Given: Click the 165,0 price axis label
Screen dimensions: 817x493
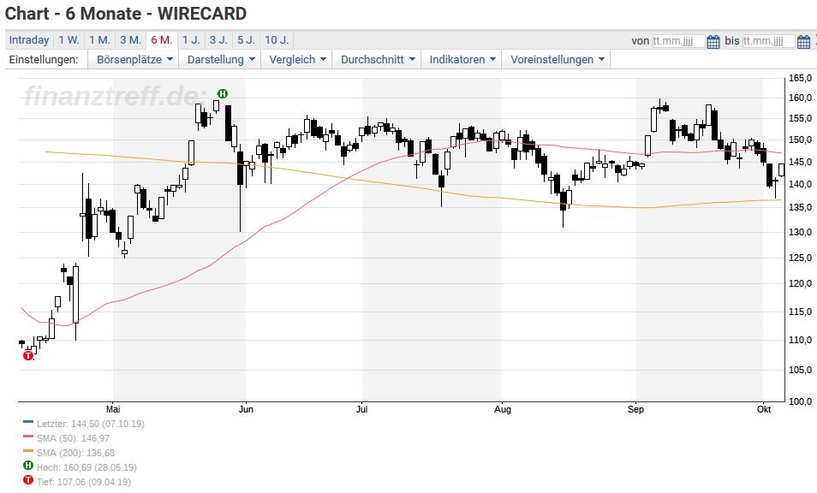Looking at the screenshot, I should coord(801,79).
